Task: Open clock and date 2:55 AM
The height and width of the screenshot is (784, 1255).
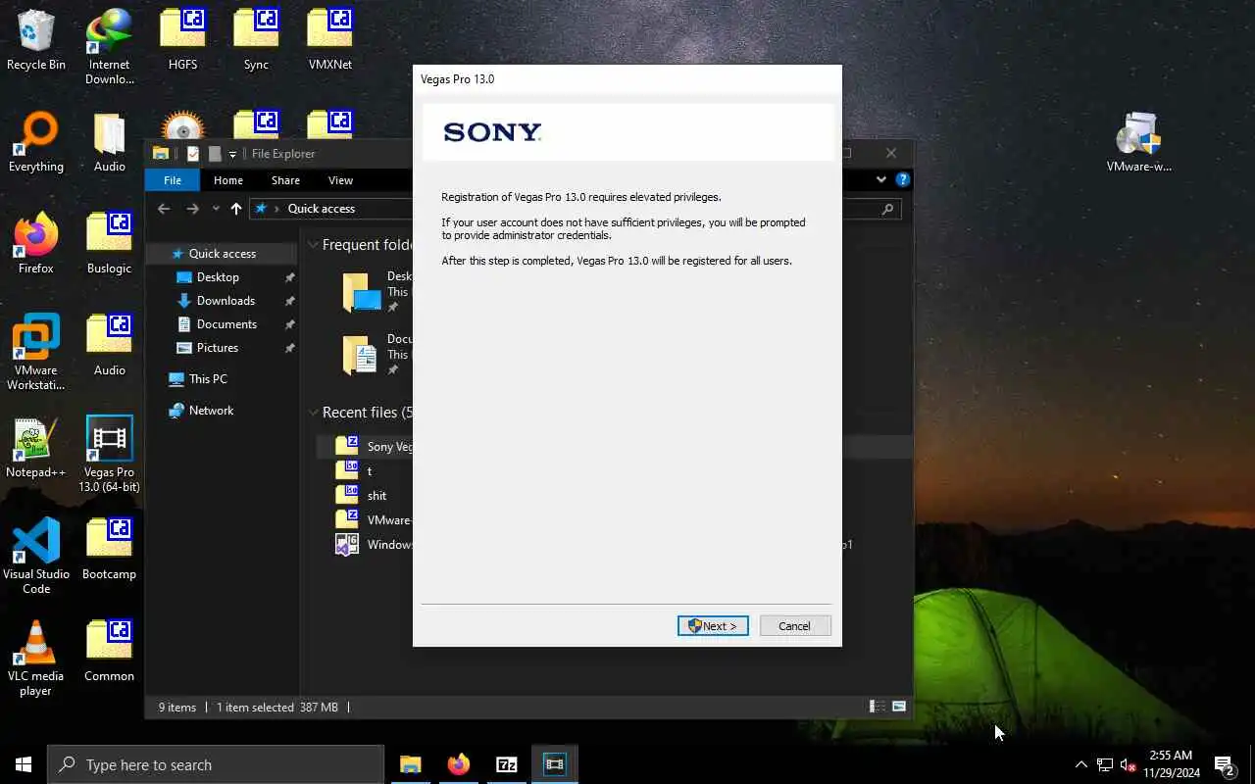Action: click(1172, 764)
